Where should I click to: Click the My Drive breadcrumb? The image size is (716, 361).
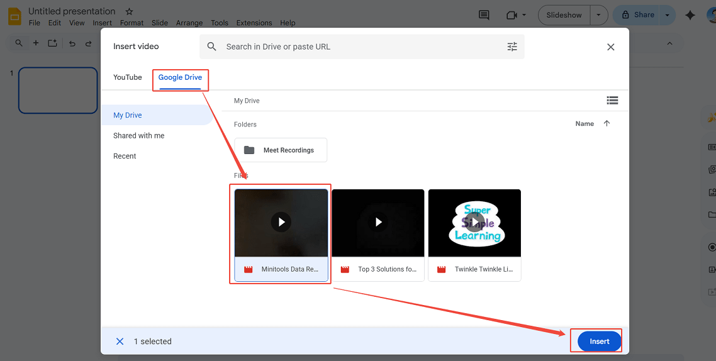point(247,101)
